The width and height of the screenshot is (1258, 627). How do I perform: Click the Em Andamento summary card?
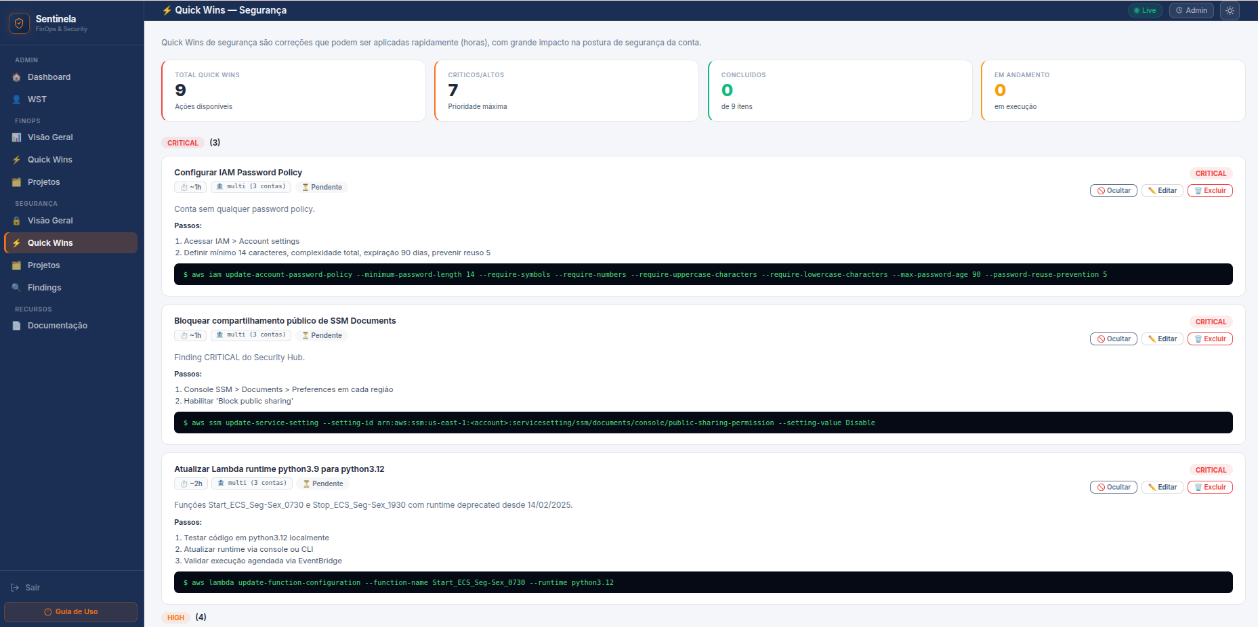coord(1113,91)
